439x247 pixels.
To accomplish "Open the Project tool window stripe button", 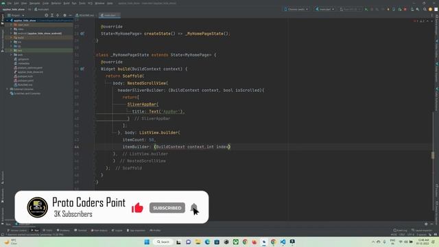I will (3, 19).
